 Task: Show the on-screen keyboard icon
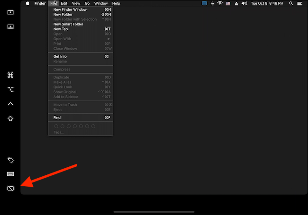click(x=10, y=174)
